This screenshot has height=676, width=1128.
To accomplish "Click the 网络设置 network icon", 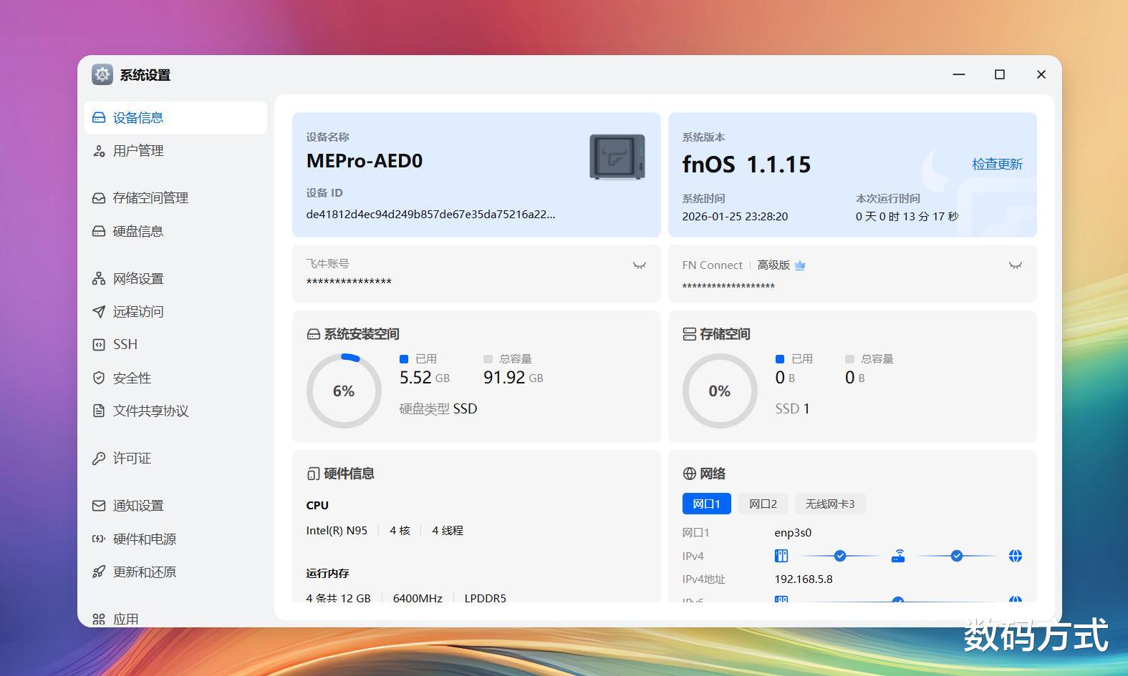I will [99, 278].
